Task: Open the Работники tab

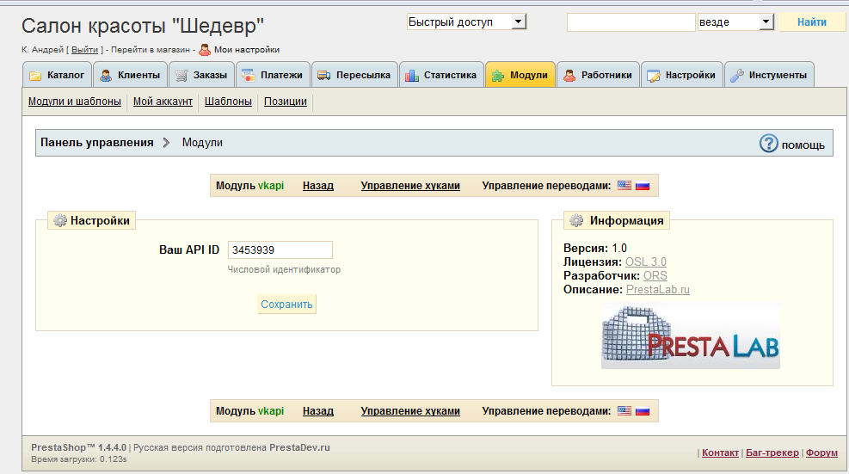Action: [x=599, y=75]
